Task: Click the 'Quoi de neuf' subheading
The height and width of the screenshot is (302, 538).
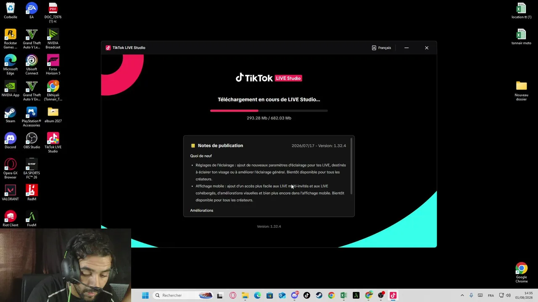Action: [x=201, y=156]
